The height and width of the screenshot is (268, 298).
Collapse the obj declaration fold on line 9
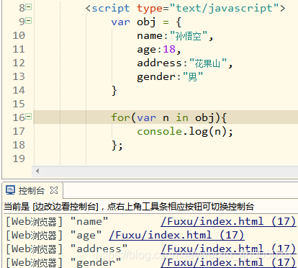pyautogui.click(x=29, y=21)
